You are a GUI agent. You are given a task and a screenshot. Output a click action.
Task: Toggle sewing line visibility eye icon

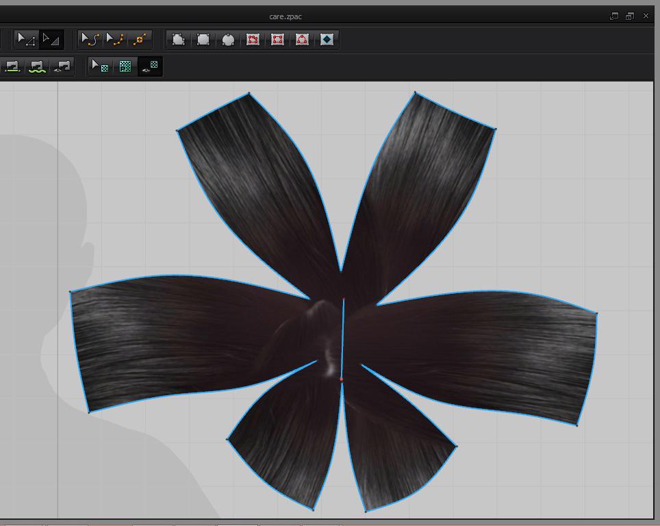62,66
